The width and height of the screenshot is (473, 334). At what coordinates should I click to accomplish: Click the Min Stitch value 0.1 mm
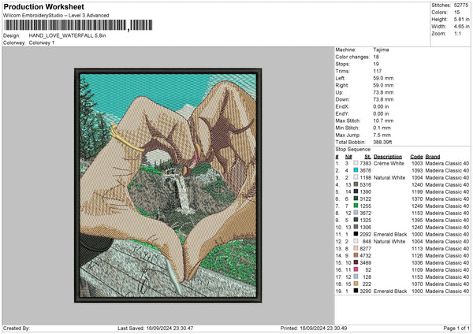click(382, 128)
